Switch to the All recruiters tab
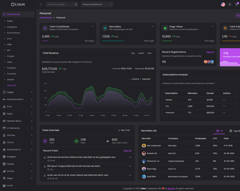Image resolution: width=240 pixels, height=191 pixels. pos(220,131)
